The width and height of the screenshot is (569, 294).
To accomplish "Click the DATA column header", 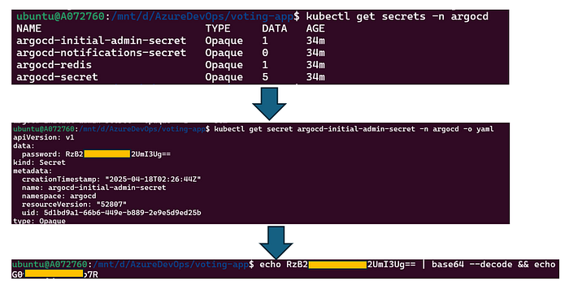I will [x=275, y=28].
